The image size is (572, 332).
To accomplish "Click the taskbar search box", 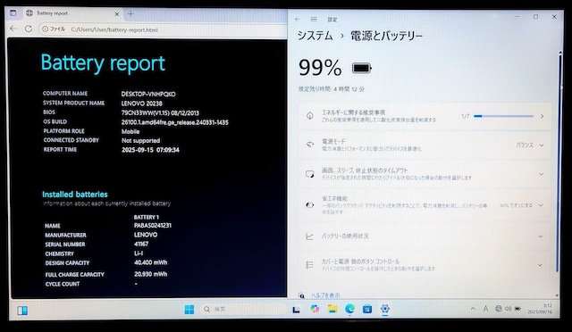I will click(x=244, y=309).
